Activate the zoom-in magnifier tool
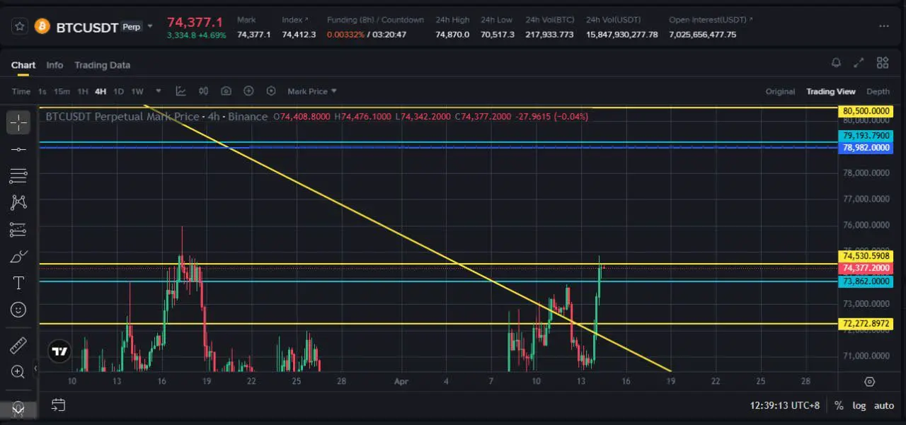The image size is (906, 425). click(x=18, y=371)
